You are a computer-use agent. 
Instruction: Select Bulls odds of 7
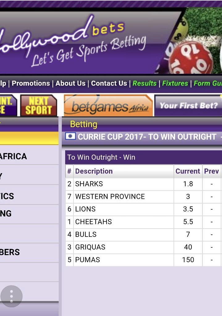(x=188, y=235)
